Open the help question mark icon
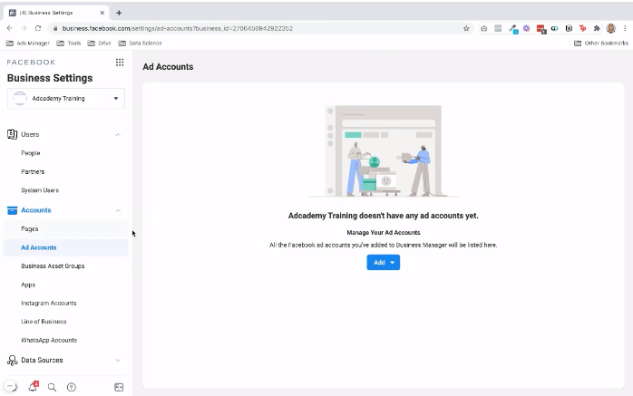This screenshot has width=633, height=396. click(72, 387)
